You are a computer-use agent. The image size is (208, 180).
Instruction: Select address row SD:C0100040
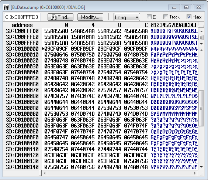click(22, 72)
